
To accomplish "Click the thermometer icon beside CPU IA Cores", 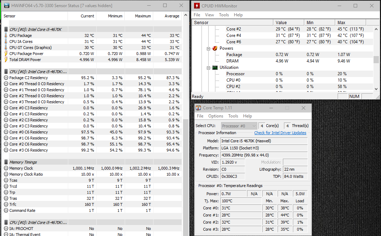I will coord(6,42).
